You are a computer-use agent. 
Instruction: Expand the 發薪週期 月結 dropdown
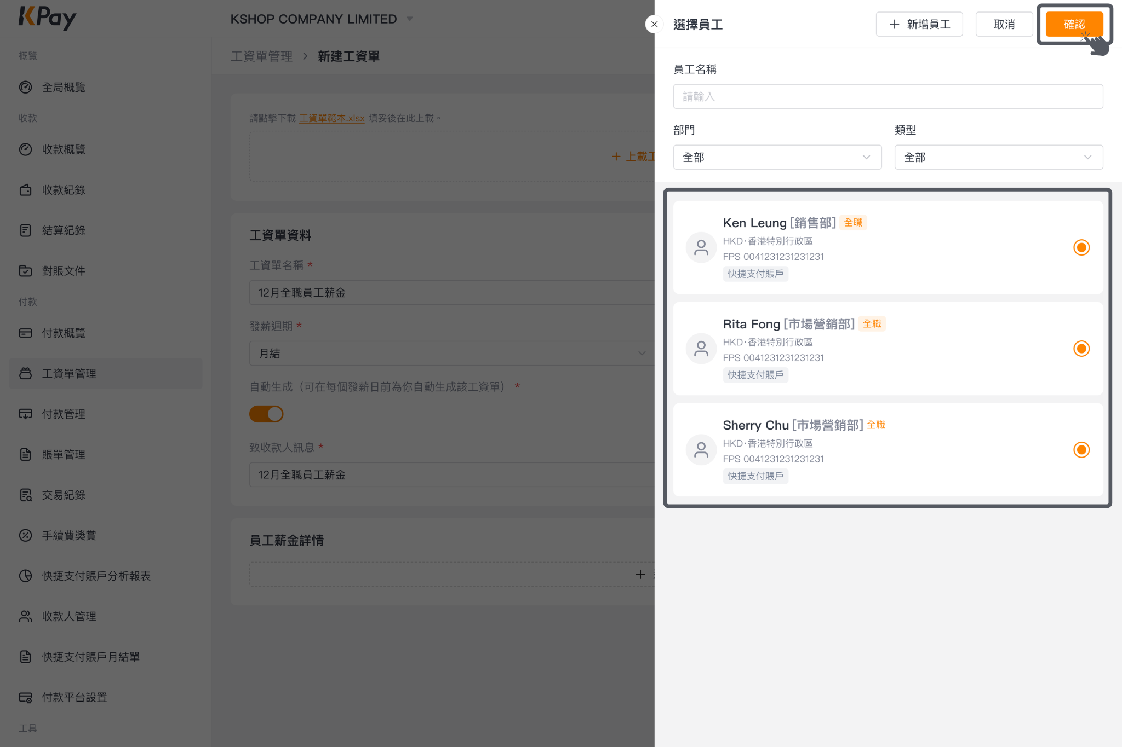coord(452,354)
